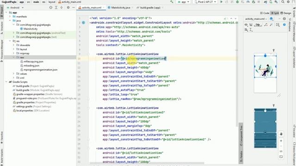Expand all in Project panel
Screen dimensions: 296x166
coord(56,7)
